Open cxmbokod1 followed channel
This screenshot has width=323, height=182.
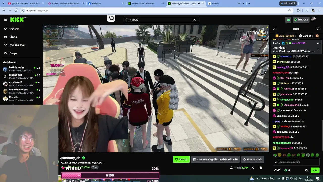pos(21,84)
